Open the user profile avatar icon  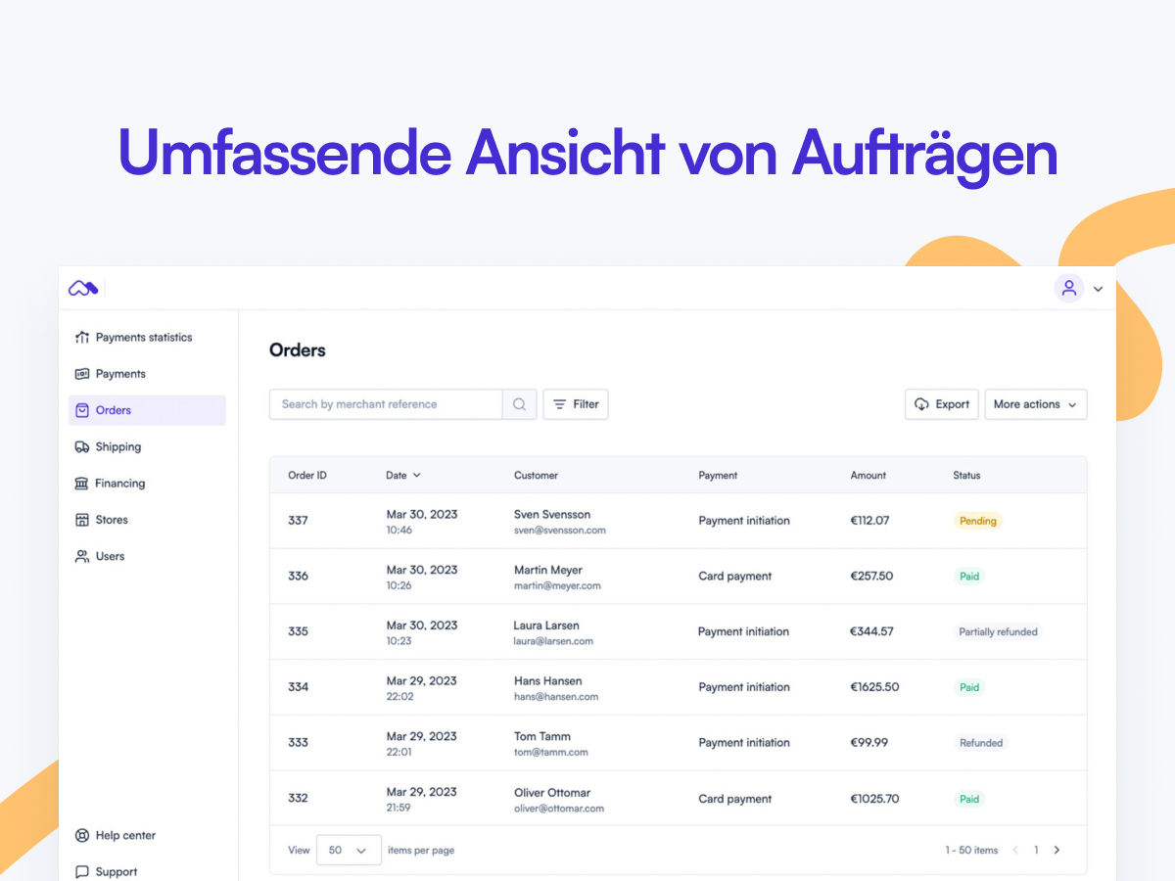[x=1069, y=288]
